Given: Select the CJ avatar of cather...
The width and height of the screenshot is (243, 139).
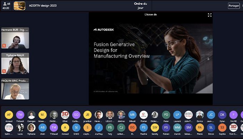Looking at the screenshot, I should 121,128.
